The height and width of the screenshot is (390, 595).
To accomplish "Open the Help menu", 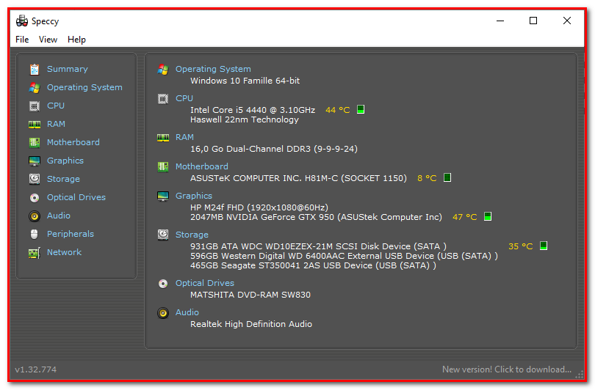I will point(76,40).
